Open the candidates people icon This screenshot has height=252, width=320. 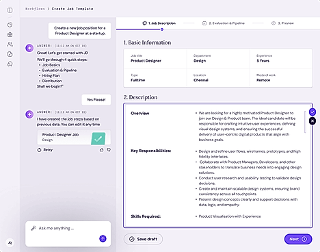point(10,45)
